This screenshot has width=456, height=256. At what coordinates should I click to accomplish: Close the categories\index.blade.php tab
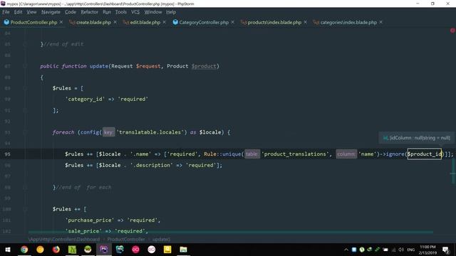coord(380,22)
